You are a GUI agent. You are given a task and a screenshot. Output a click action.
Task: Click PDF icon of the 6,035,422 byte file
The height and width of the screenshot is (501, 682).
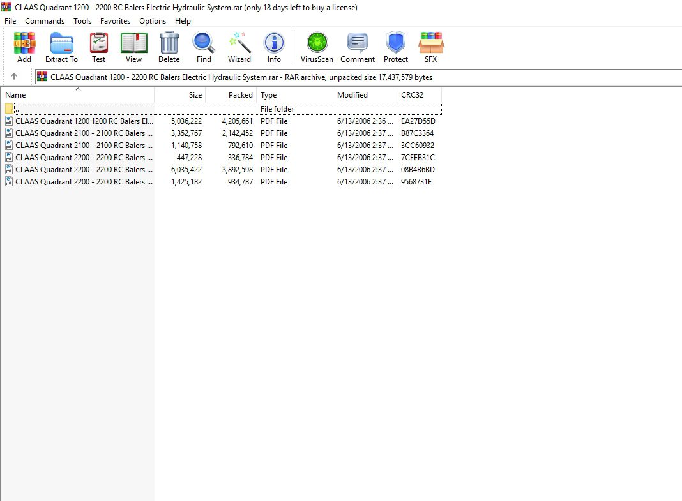[9, 170]
